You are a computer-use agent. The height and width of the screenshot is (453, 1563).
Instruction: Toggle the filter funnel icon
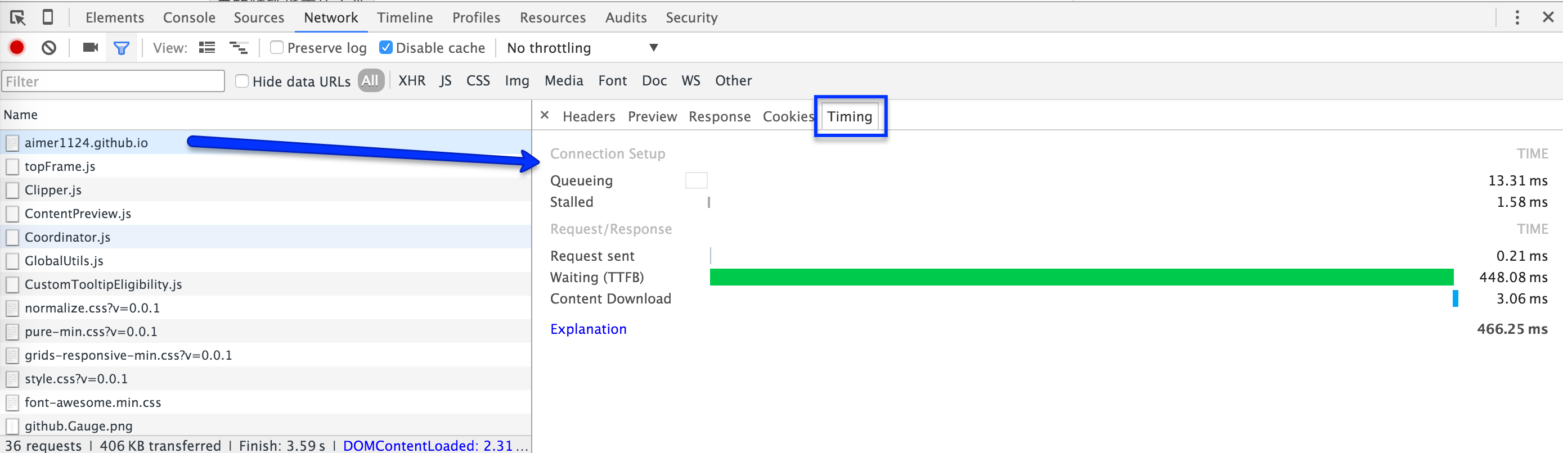[122, 48]
